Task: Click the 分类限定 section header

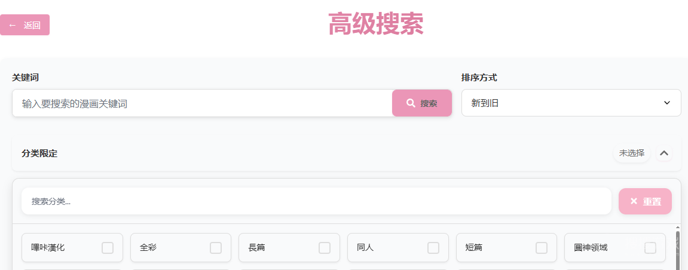Action: pyautogui.click(x=39, y=154)
